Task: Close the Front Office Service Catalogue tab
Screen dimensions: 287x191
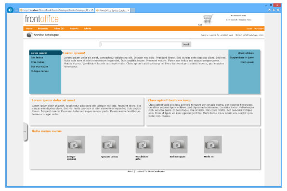Action: click(x=128, y=11)
